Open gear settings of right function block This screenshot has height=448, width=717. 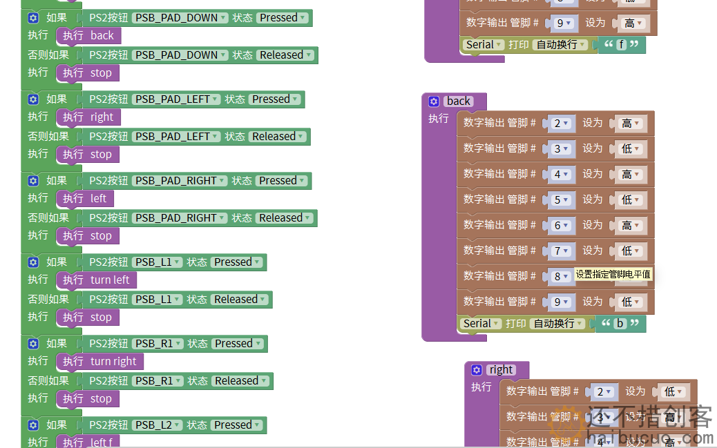tap(477, 369)
